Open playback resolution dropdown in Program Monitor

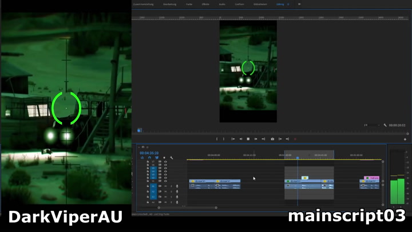tap(372, 125)
